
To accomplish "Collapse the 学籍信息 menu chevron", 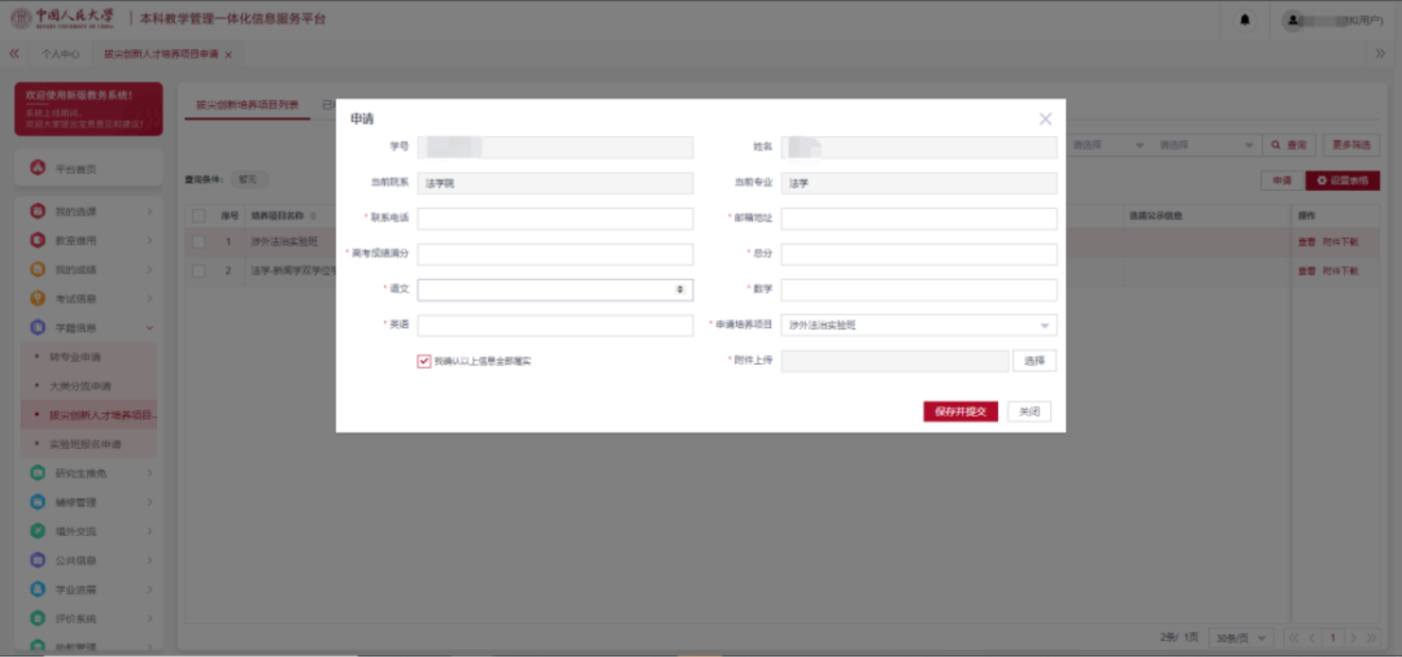I will [x=150, y=328].
